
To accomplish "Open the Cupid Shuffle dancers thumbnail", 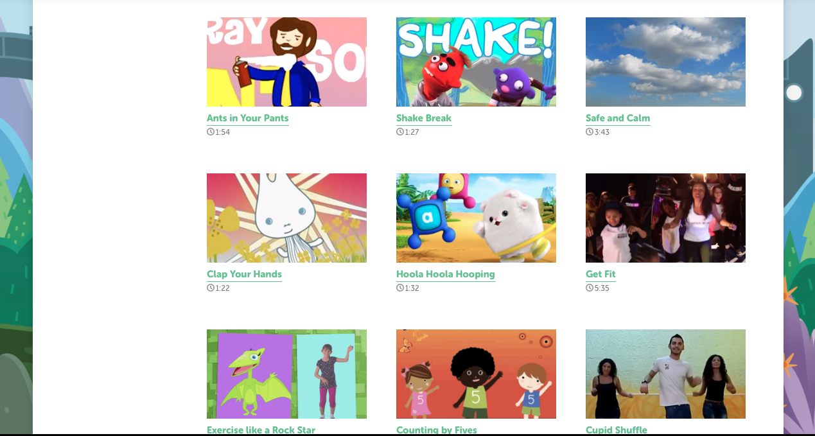I will tap(665, 374).
